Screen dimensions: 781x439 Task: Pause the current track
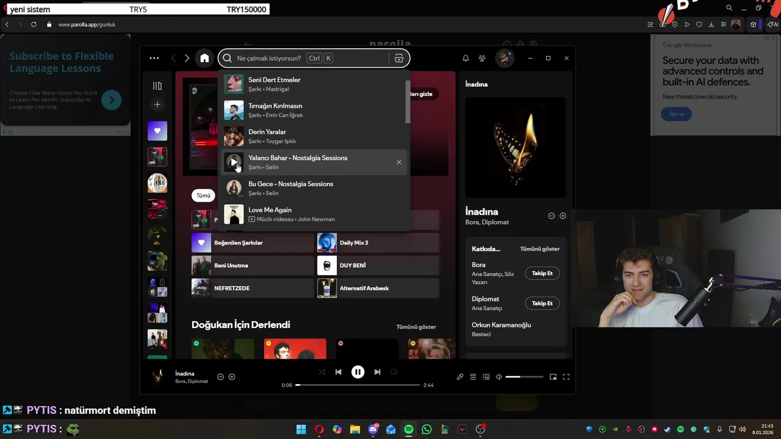click(358, 372)
